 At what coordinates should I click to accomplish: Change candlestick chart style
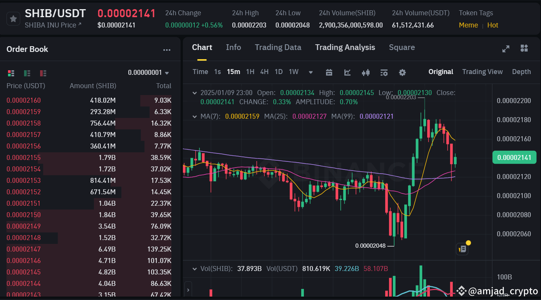tap(366, 72)
